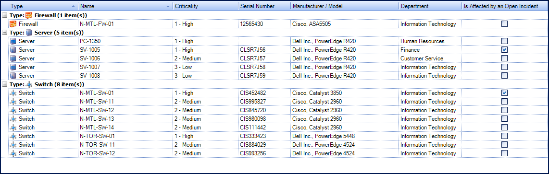Click serial number CIS993256
Screen dimensions: 549x174
[x=253, y=153]
